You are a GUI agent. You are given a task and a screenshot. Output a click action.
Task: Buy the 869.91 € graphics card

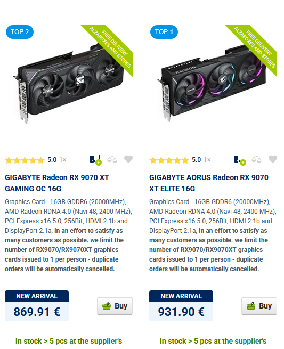click(x=115, y=306)
